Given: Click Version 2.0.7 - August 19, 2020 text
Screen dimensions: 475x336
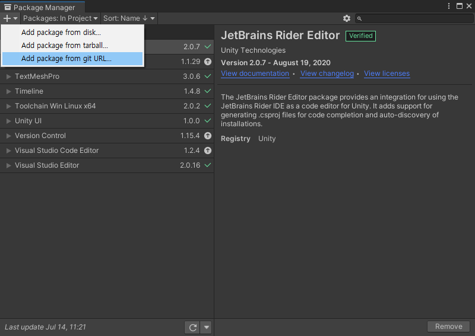Looking at the screenshot, I should 275,63.
